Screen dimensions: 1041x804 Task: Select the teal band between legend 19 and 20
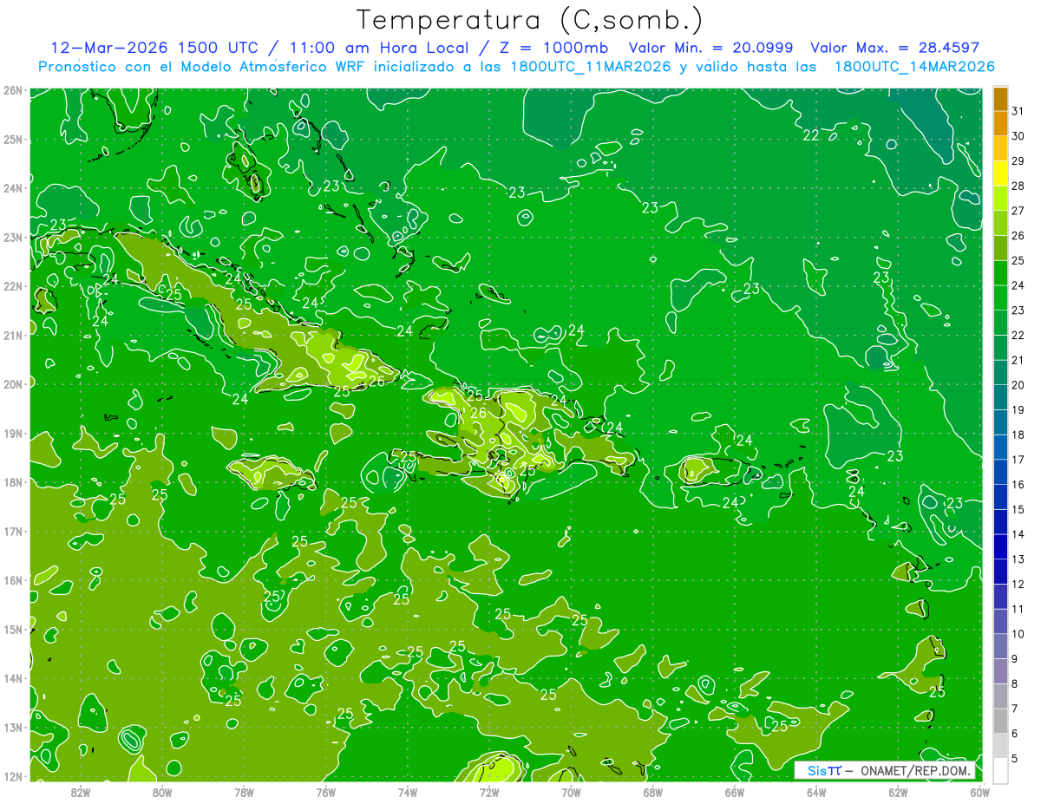(1000, 397)
